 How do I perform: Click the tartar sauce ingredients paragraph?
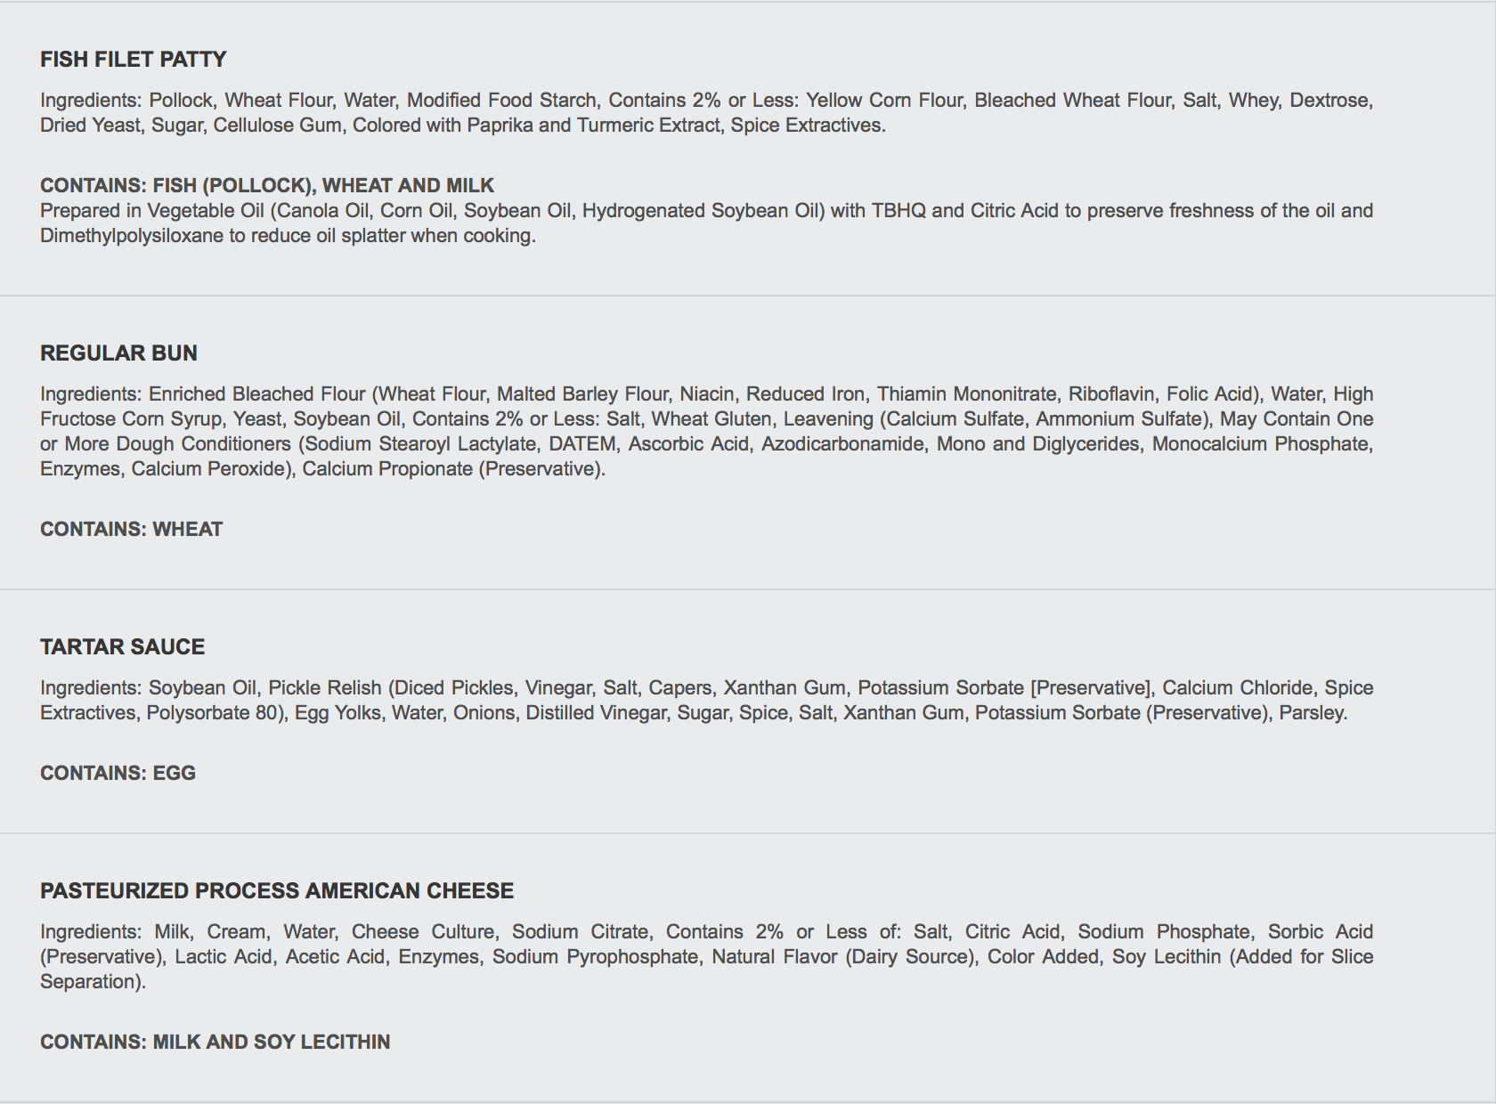point(706,700)
